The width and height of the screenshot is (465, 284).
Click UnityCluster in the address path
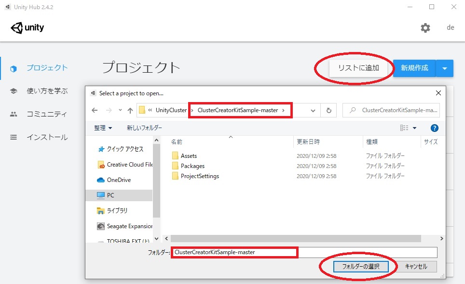171,110
